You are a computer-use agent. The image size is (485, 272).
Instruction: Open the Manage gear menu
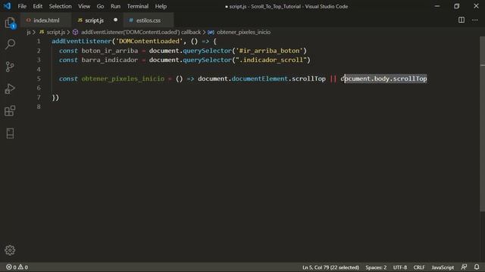point(10,250)
